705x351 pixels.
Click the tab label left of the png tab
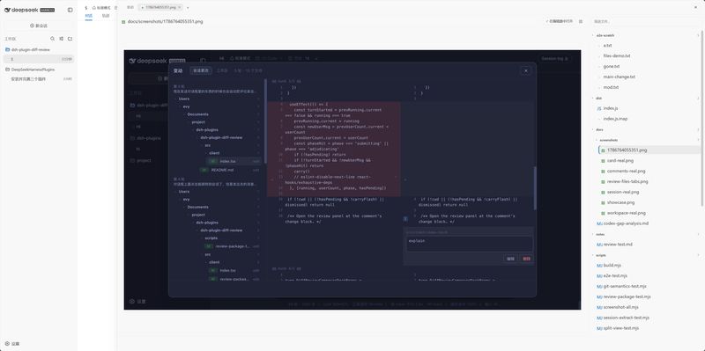[130, 7]
